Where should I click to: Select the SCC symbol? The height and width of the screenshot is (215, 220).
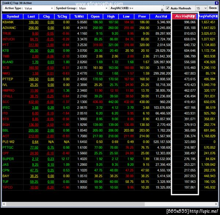(x=6, y=102)
